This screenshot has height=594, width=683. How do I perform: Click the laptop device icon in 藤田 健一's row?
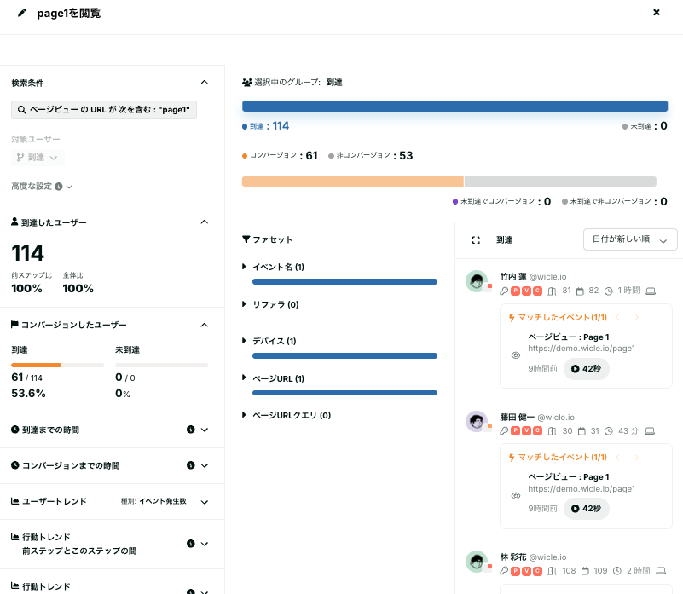coord(650,430)
